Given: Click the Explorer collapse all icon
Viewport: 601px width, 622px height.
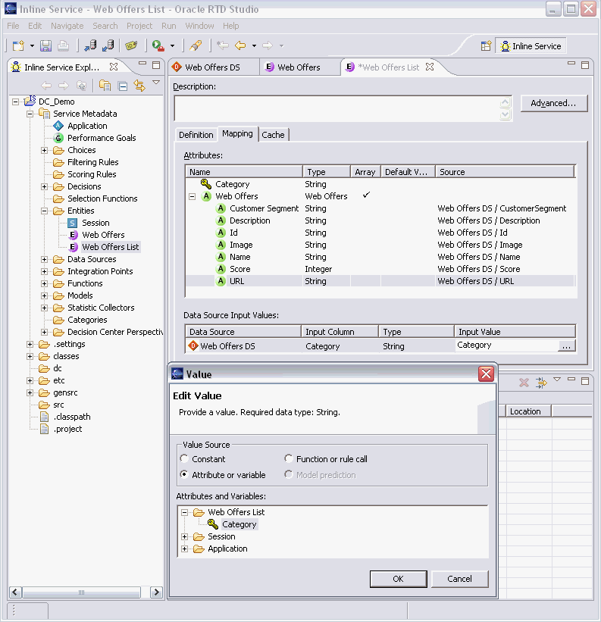Looking at the screenshot, I should 123,86.
